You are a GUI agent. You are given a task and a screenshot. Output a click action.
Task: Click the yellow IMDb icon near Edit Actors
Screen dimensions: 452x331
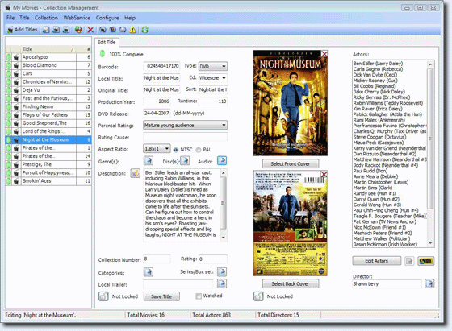[x=425, y=261]
